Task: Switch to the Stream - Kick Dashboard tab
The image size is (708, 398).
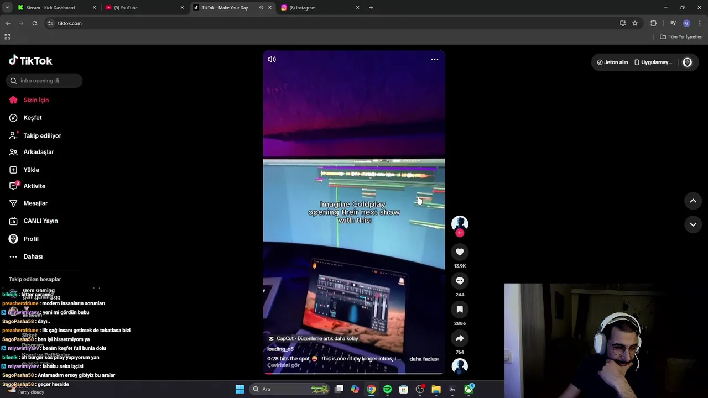Action: (55, 8)
